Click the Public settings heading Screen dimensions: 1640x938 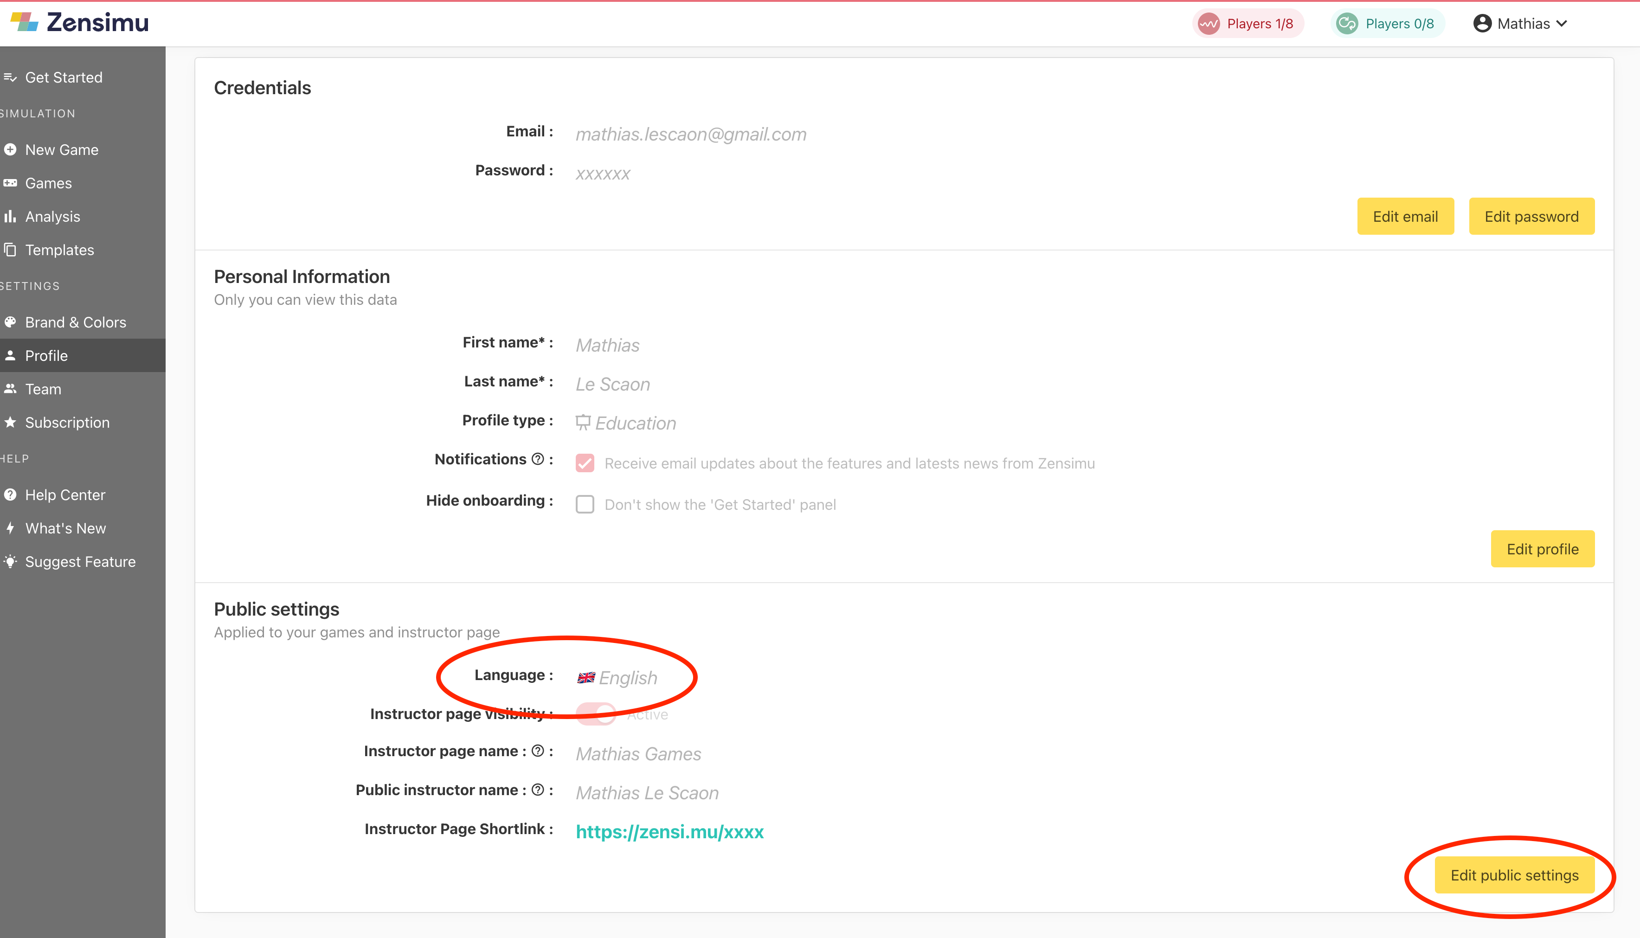277,609
